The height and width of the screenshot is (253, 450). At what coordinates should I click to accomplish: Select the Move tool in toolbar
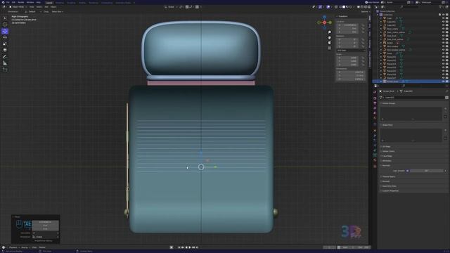pos(5,31)
